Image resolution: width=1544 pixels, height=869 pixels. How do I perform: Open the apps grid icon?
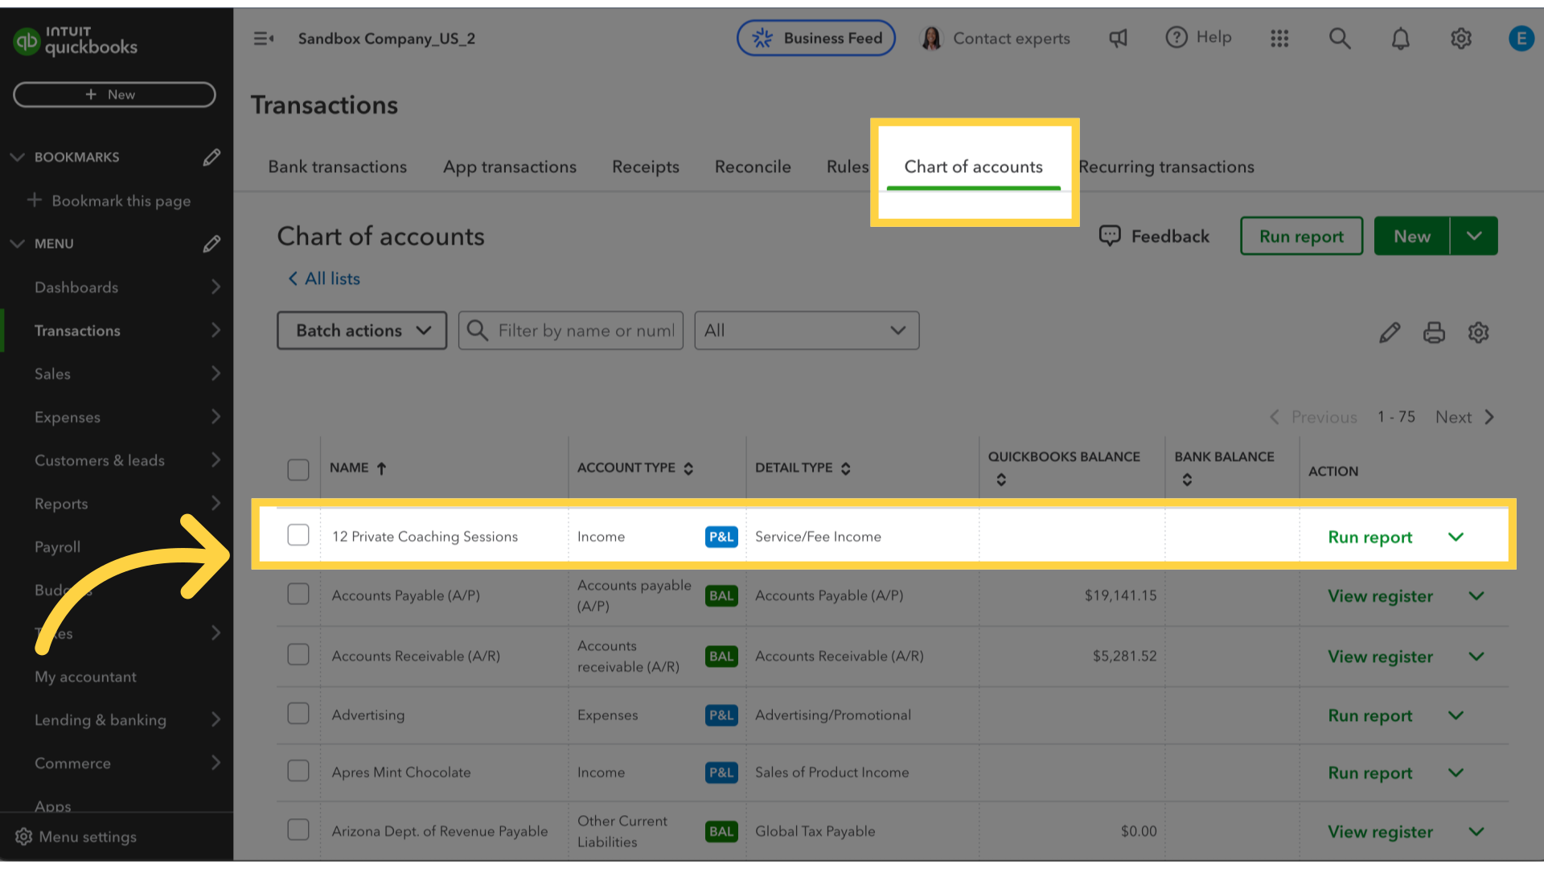pos(1279,38)
